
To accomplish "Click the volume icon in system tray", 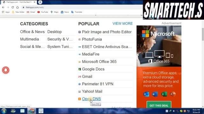I will 174,111.
